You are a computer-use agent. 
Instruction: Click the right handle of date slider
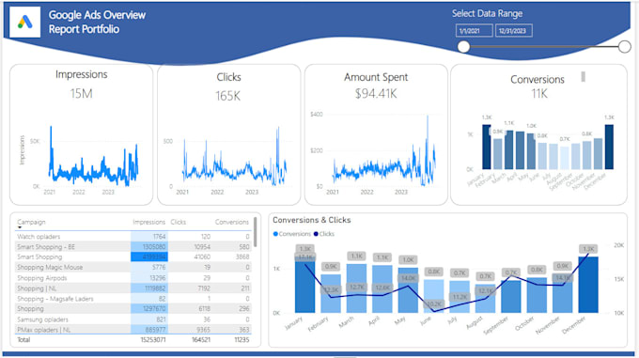tap(624, 47)
